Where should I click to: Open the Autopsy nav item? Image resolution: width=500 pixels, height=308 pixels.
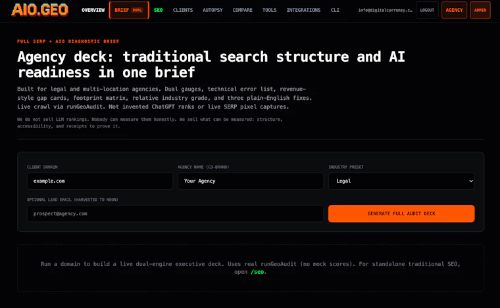[213, 11]
